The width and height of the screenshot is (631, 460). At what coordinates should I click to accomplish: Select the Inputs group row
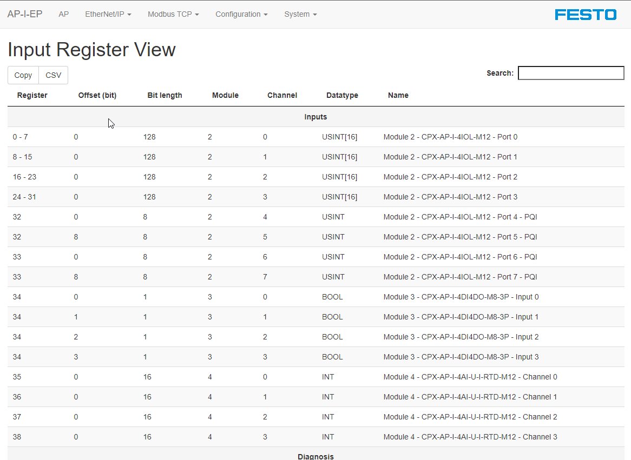click(x=316, y=117)
